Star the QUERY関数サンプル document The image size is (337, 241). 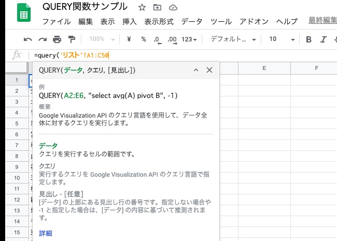pyautogui.click(x=143, y=7)
